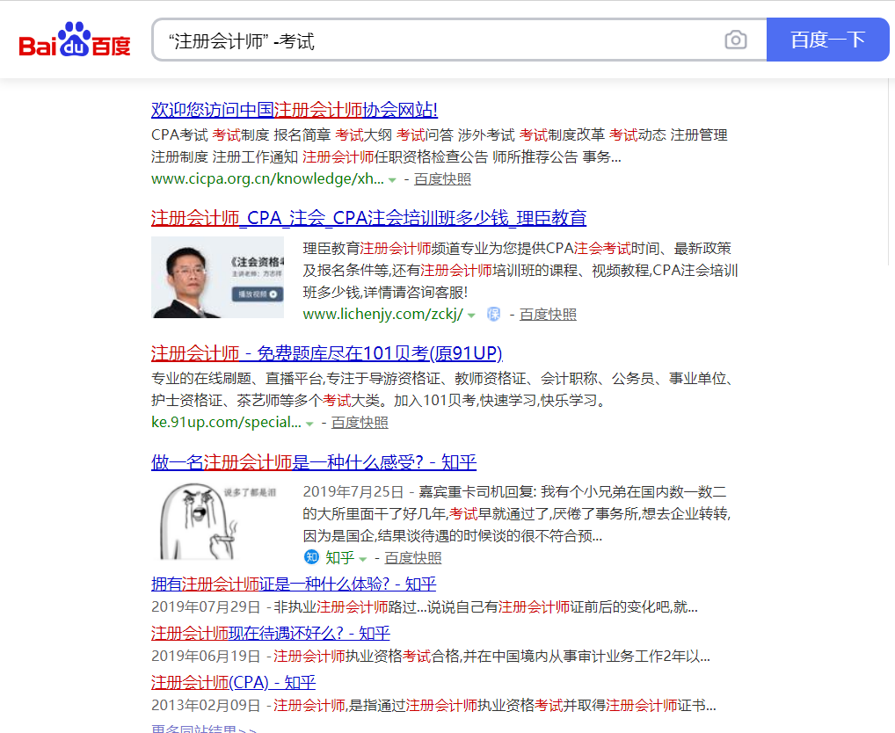Screen dimensions: 895x733
Task: Open 理臣教育 CPA注会培训班 result title
Action: point(368,218)
